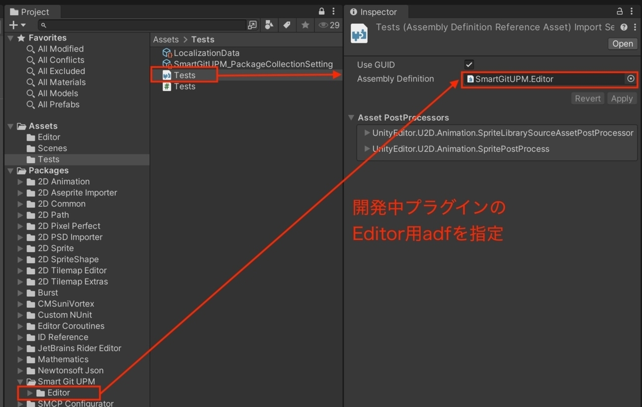The height and width of the screenshot is (407, 642).
Task: Collapse the Favorites section
Action: 10,38
